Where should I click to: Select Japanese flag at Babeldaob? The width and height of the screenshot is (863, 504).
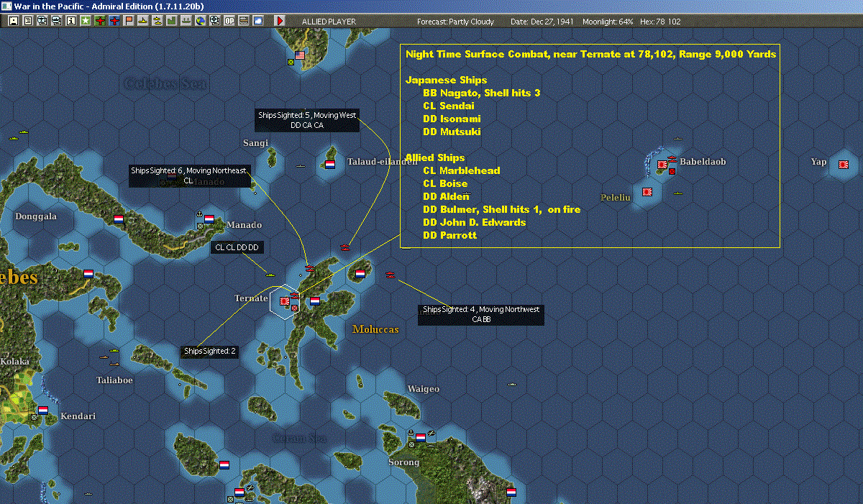pyautogui.click(x=662, y=165)
